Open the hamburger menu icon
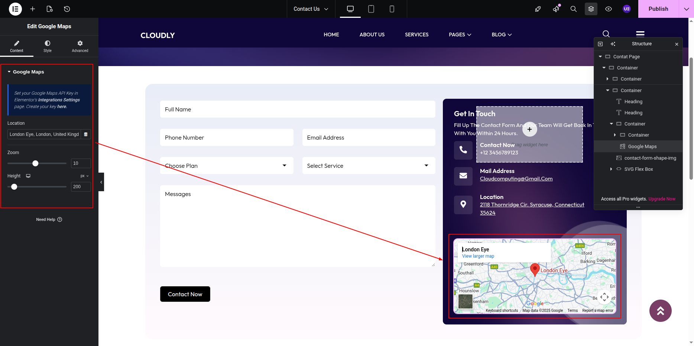Viewport: 694px width, 346px height. (x=640, y=34)
